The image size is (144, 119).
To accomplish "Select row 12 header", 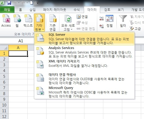I will (4, 116).
